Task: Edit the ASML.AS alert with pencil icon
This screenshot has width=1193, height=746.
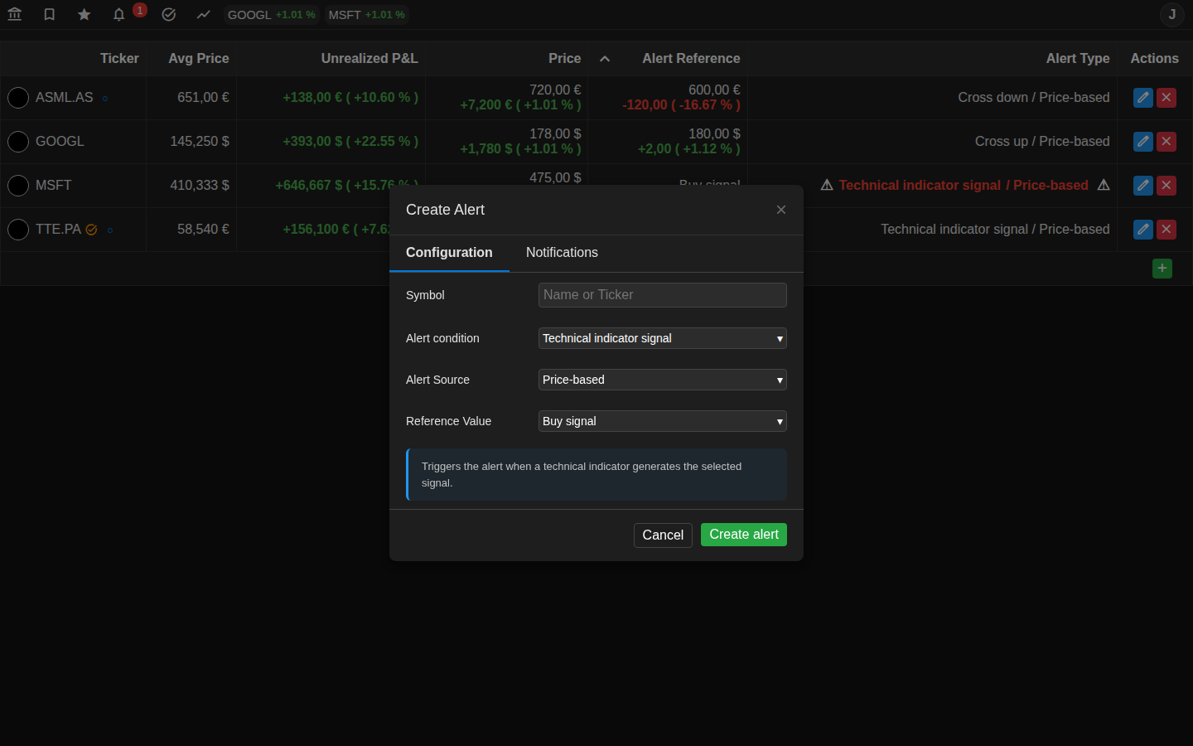Action: tap(1143, 98)
